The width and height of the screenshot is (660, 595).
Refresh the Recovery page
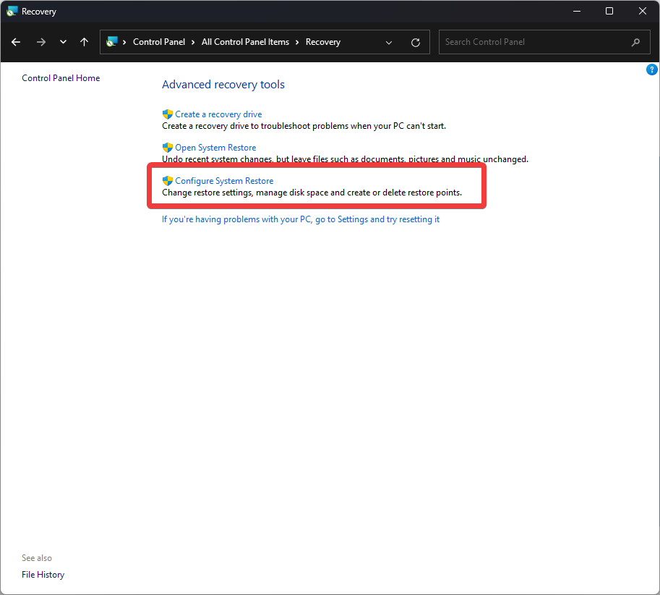coord(415,42)
